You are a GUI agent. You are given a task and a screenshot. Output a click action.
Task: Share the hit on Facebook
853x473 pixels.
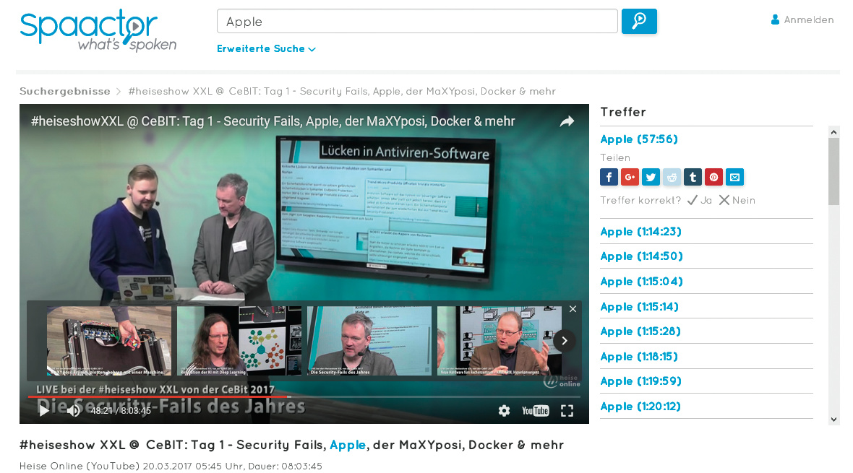[x=609, y=177]
